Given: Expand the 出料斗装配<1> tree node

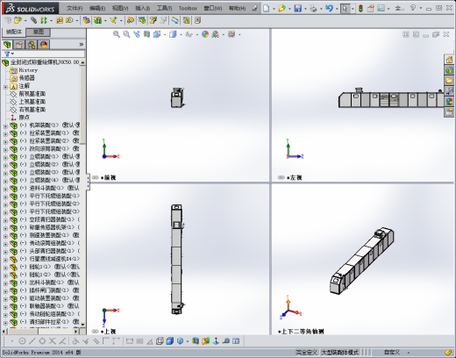Looking at the screenshot, I should pyautogui.click(x=5, y=283).
